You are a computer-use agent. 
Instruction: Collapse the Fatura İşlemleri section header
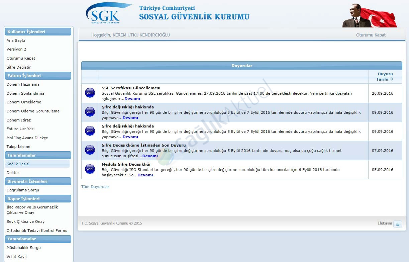tap(38, 76)
